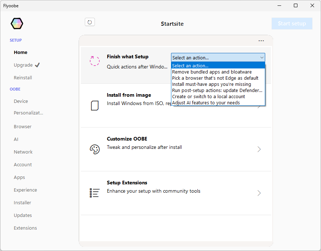The height and width of the screenshot is (251, 321).
Task: Choose 'Create or switch to a local account'
Action: (218, 96)
